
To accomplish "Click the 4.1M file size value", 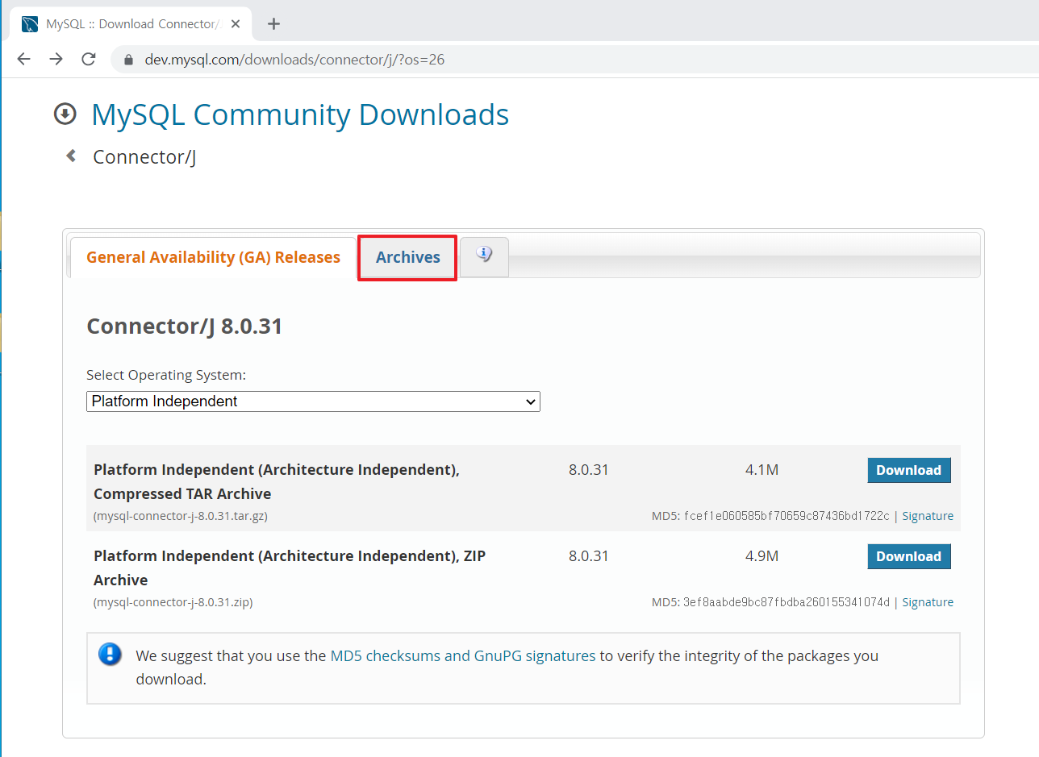I will coord(762,469).
